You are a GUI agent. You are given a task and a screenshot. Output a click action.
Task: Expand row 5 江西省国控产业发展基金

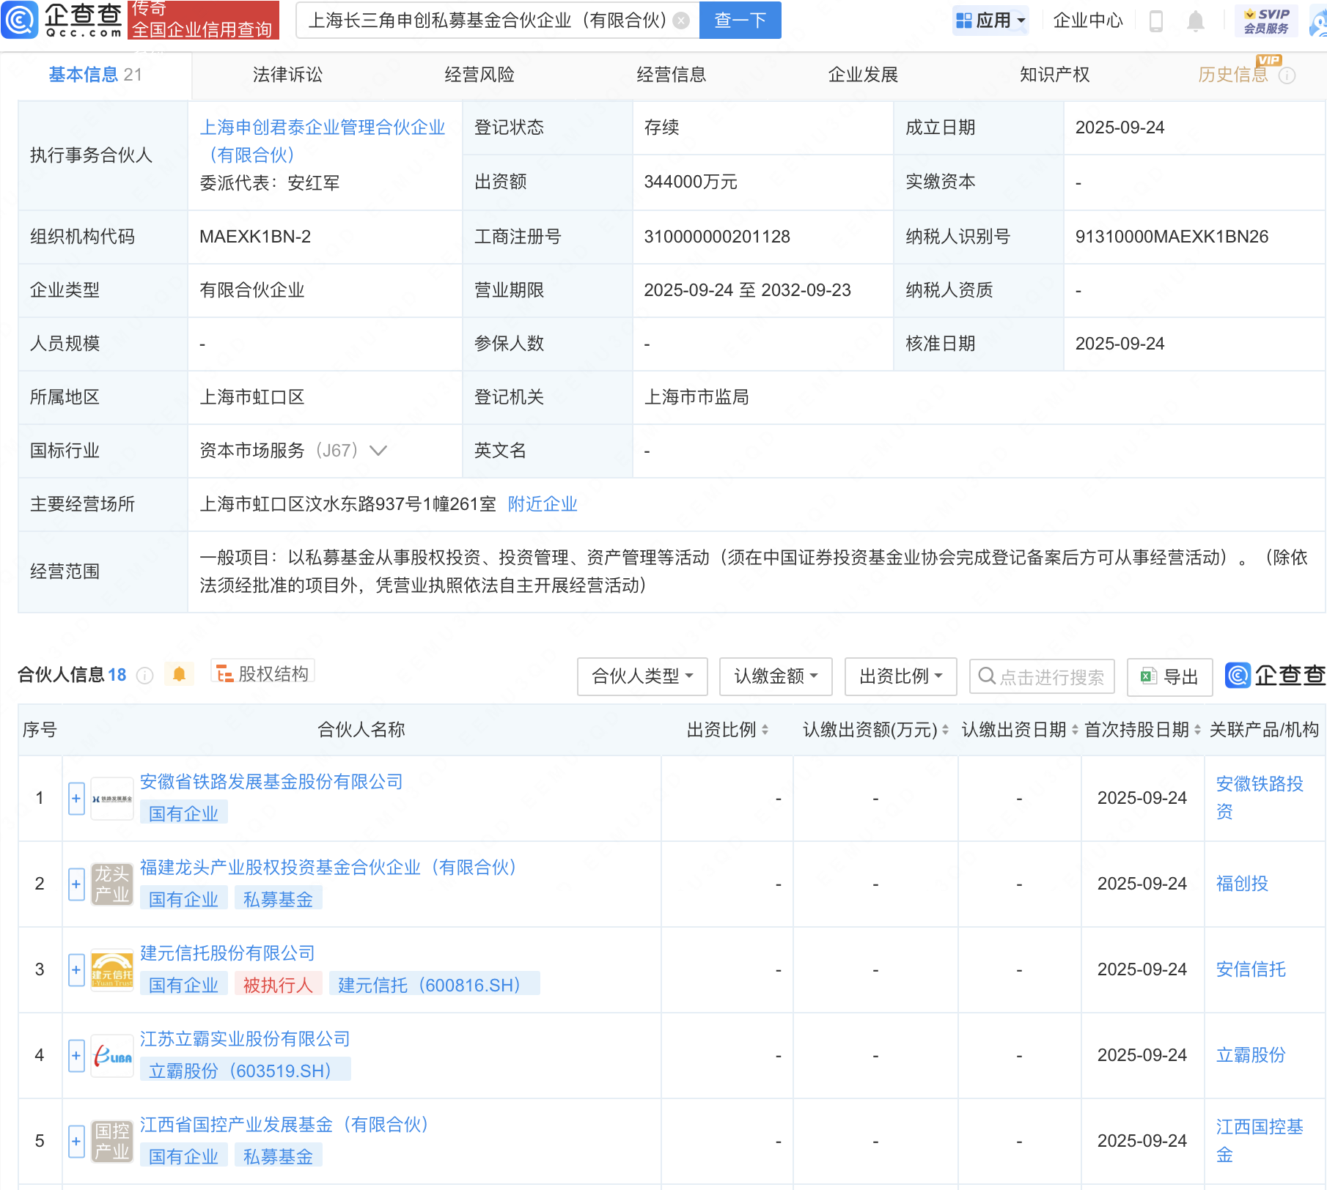pos(76,1142)
